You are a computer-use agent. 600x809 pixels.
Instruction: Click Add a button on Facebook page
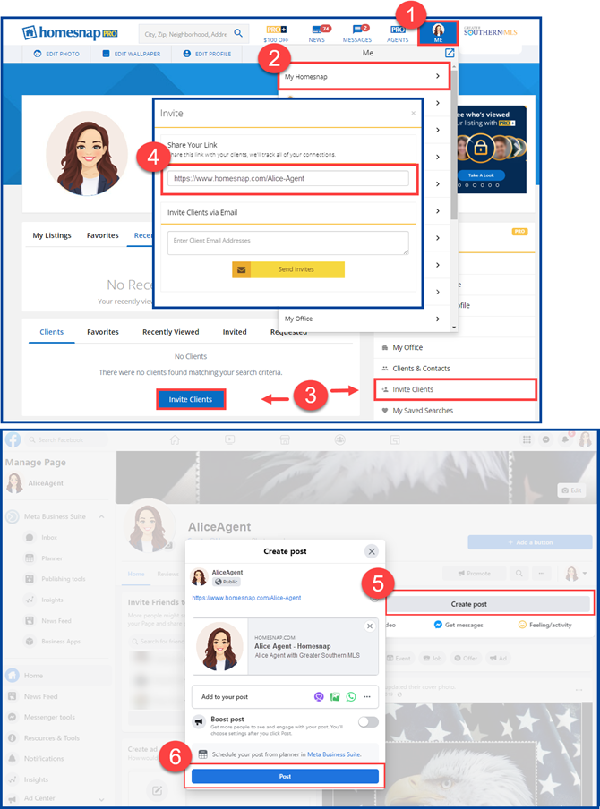(530, 542)
